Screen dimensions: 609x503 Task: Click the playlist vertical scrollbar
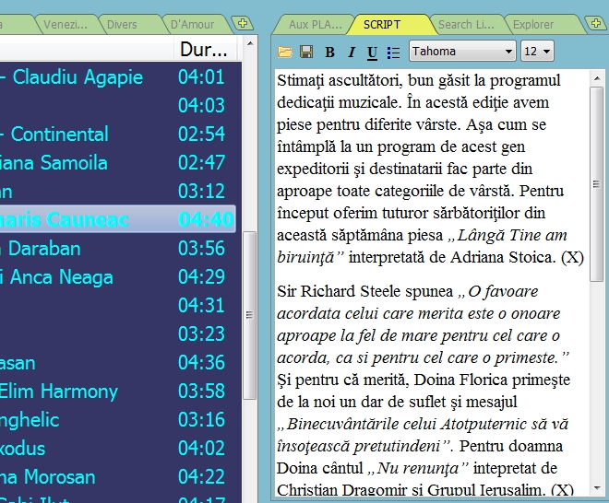(x=249, y=313)
